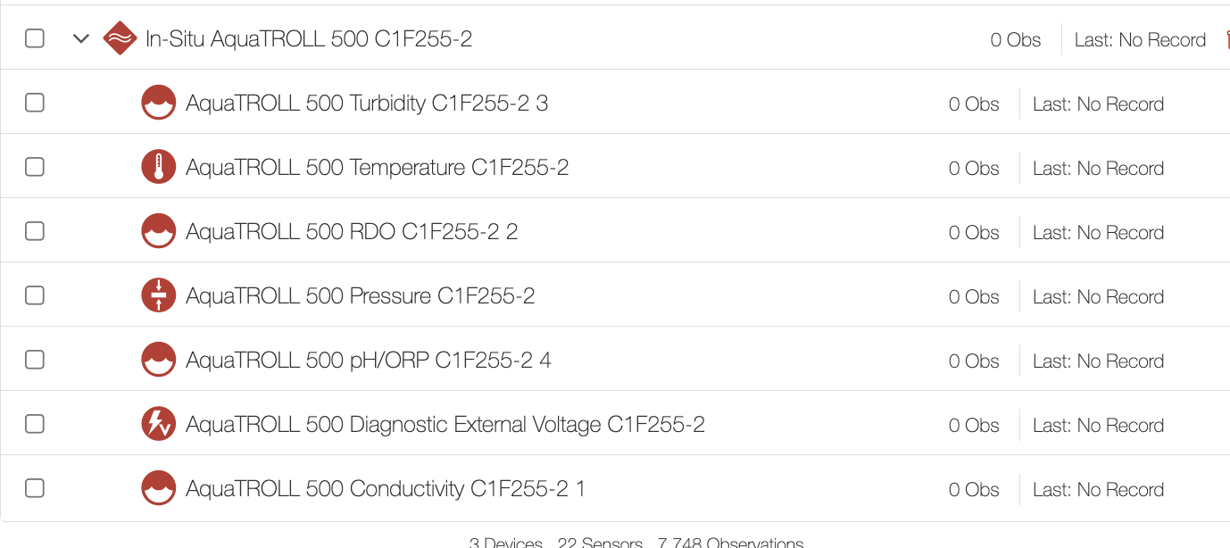Select the Turbidity C1F255-2 3 checkbox
Viewport: 1230px width, 548px height.
coord(35,103)
